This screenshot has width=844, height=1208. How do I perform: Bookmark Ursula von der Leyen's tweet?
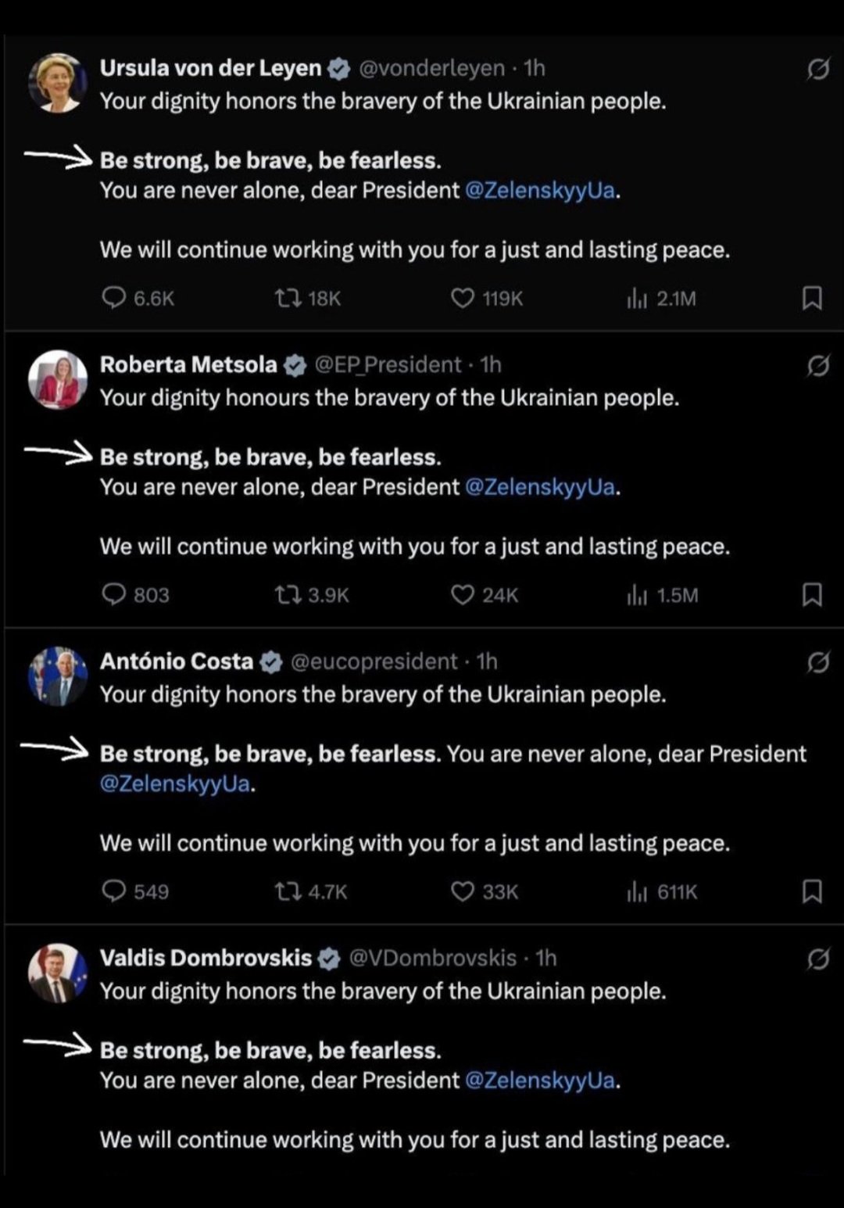(812, 298)
